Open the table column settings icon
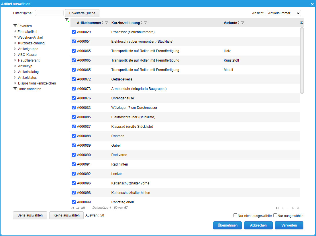316x236 pixels. pyautogui.click(x=302, y=23)
